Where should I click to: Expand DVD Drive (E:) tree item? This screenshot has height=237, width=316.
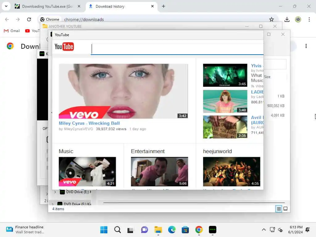[55, 192]
